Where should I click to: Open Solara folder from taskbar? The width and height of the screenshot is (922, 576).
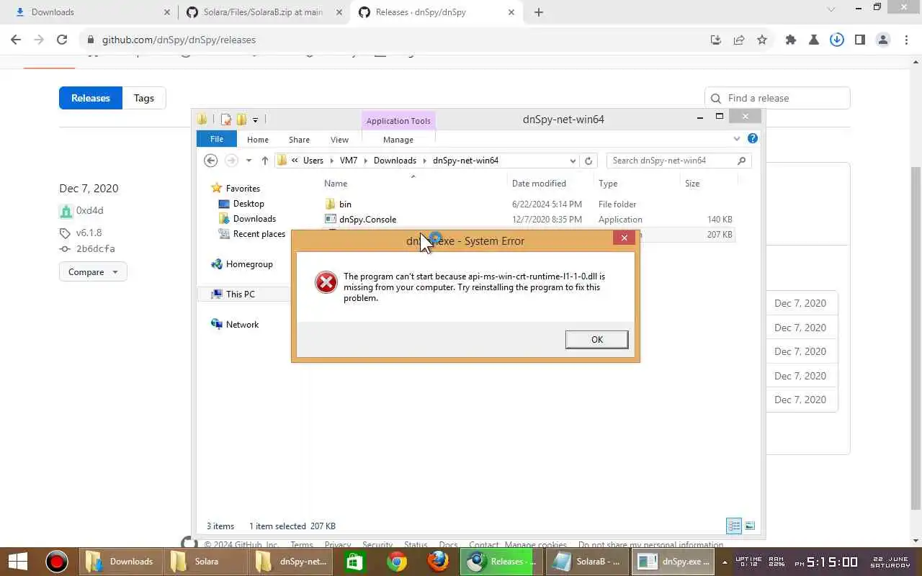(x=205, y=562)
